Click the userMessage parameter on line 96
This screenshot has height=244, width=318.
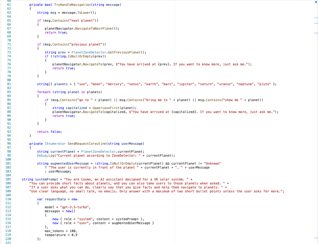pyautogui.click(x=132, y=144)
